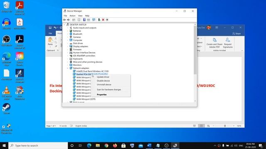Click the Windows Start button
Viewport: 266px width, 149px height.
click(x=4, y=145)
